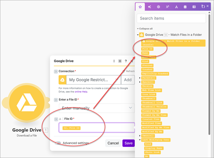The width and height of the screenshot is (214, 158).
Task: Open the custom variables gear-cube tab
Action: click(158, 6)
